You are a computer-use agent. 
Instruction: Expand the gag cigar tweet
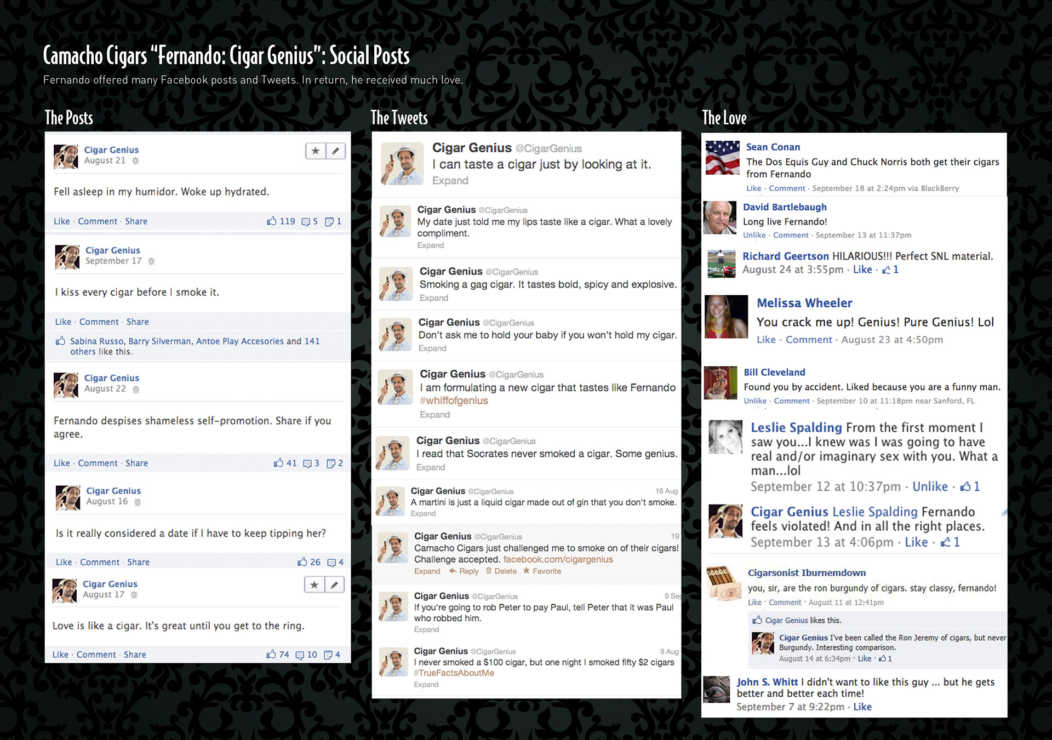tap(434, 298)
